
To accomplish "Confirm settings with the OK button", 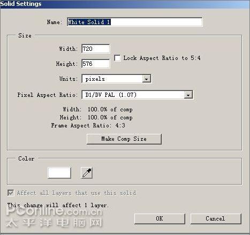I will (160, 218).
